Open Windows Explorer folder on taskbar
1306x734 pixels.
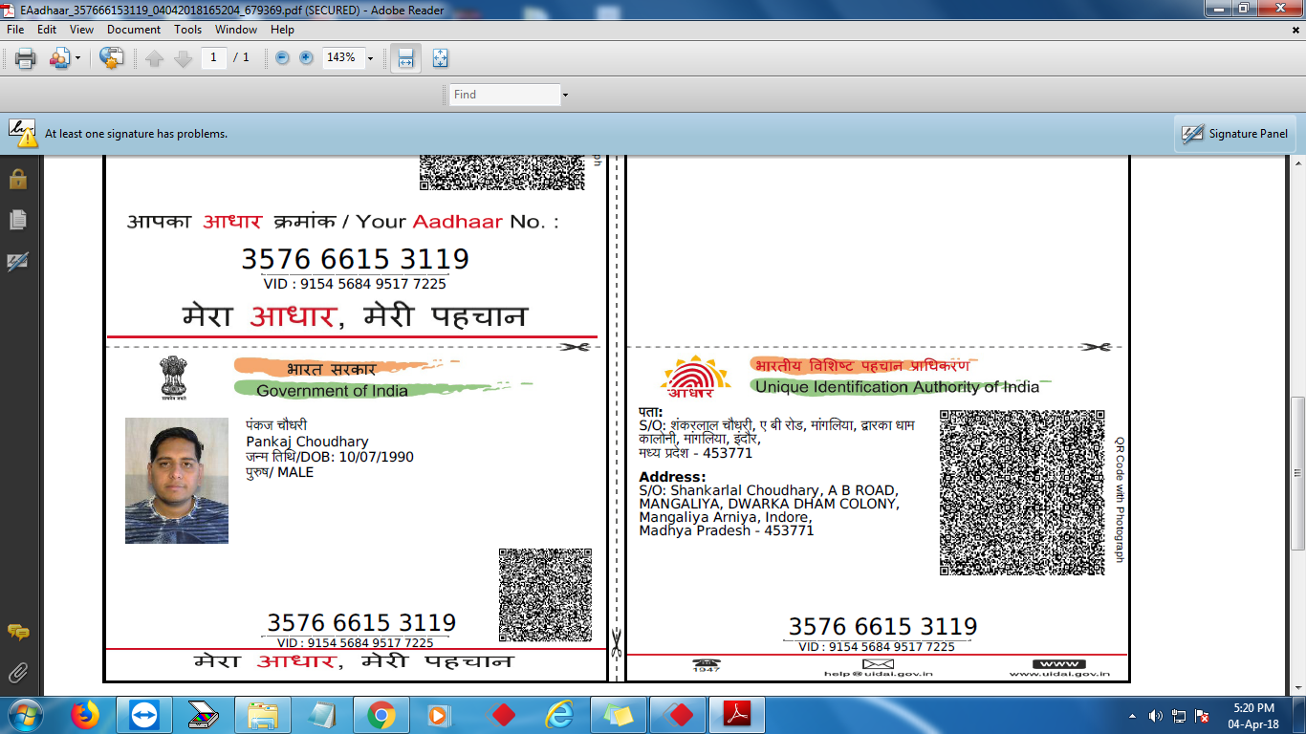(x=263, y=715)
